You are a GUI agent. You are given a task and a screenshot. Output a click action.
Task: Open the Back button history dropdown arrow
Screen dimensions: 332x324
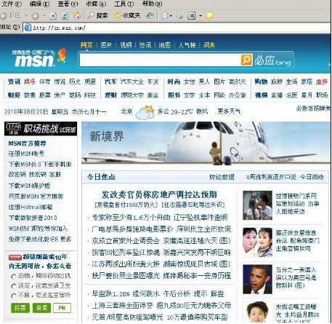pyautogui.click(x=26, y=16)
